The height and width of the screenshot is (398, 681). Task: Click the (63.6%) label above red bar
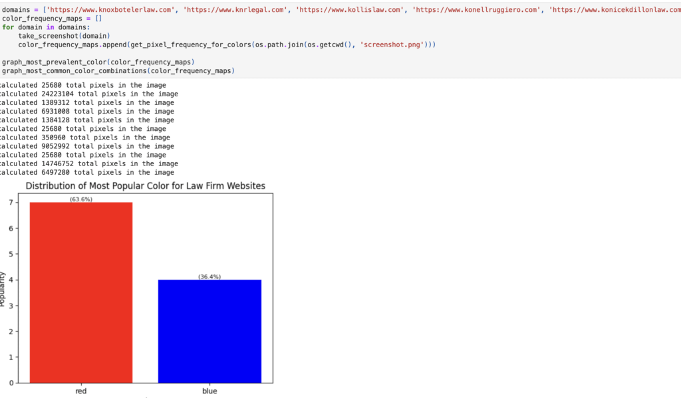pos(81,199)
